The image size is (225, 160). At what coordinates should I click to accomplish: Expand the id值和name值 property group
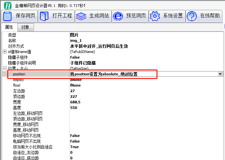[x=5, y=52]
